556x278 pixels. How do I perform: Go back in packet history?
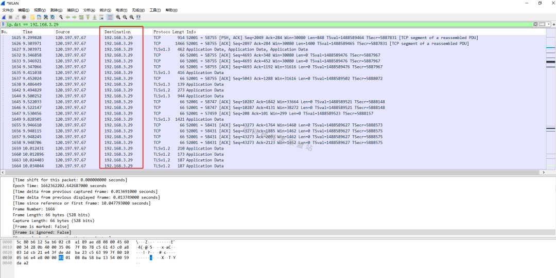click(x=68, y=17)
